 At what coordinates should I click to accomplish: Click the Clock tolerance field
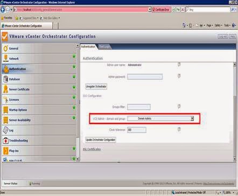pos(137,130)
